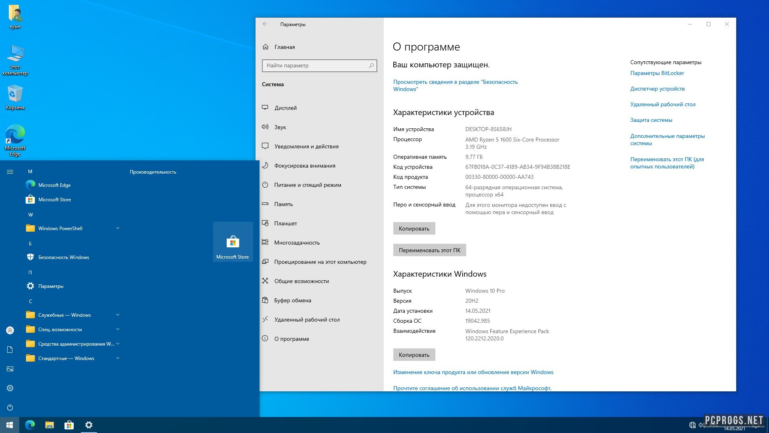769x433 pixels.
Task: Open the Память settings page
Action: (x=320, y=204)
